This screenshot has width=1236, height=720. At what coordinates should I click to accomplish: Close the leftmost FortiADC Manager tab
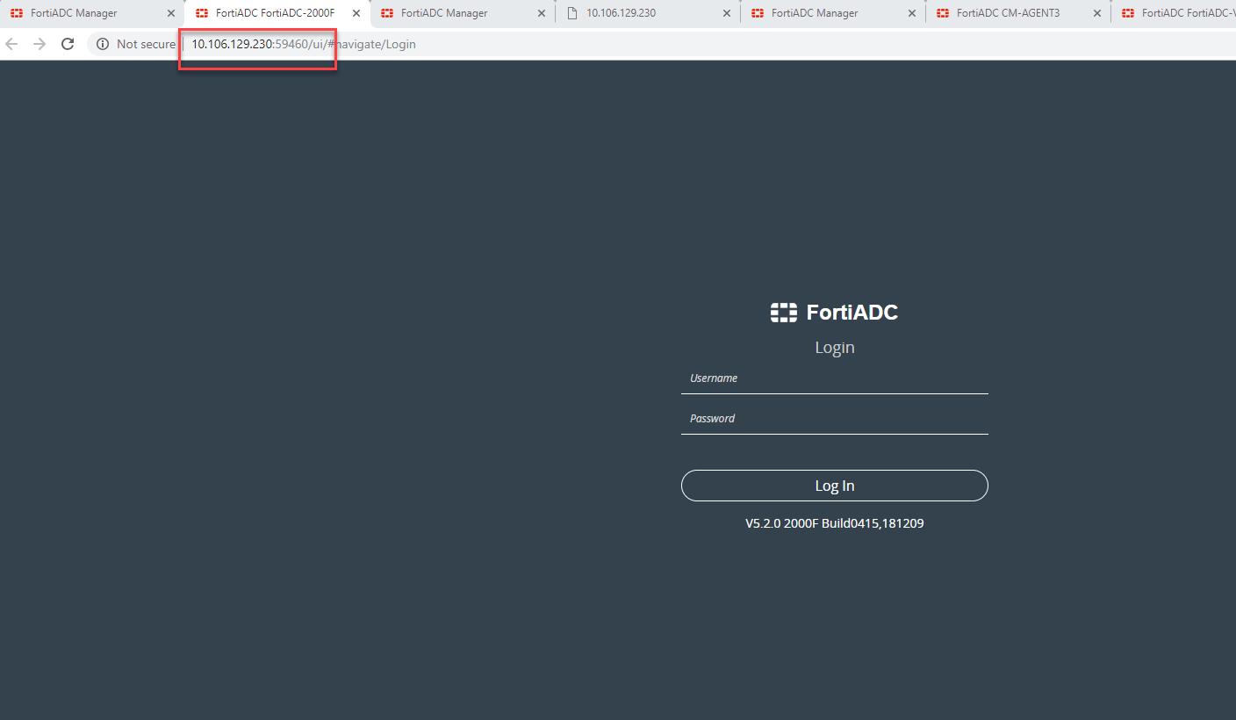[171, 13]
